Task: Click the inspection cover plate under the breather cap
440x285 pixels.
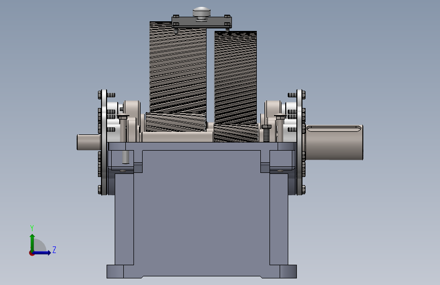Action: (202, 22)
